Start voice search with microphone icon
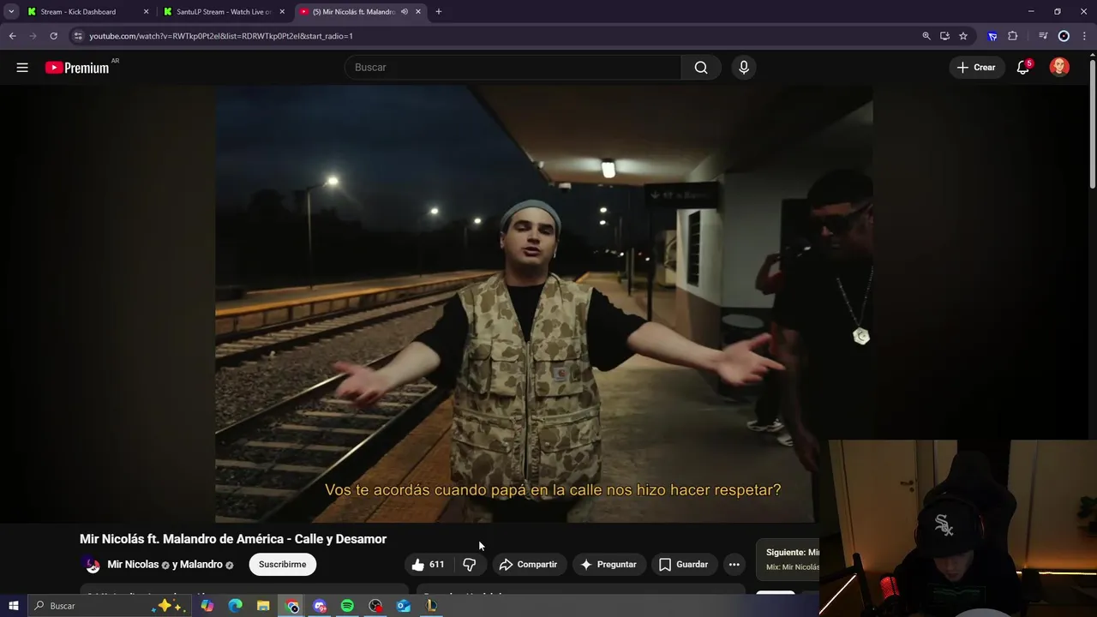 click(x=744, y=68)
